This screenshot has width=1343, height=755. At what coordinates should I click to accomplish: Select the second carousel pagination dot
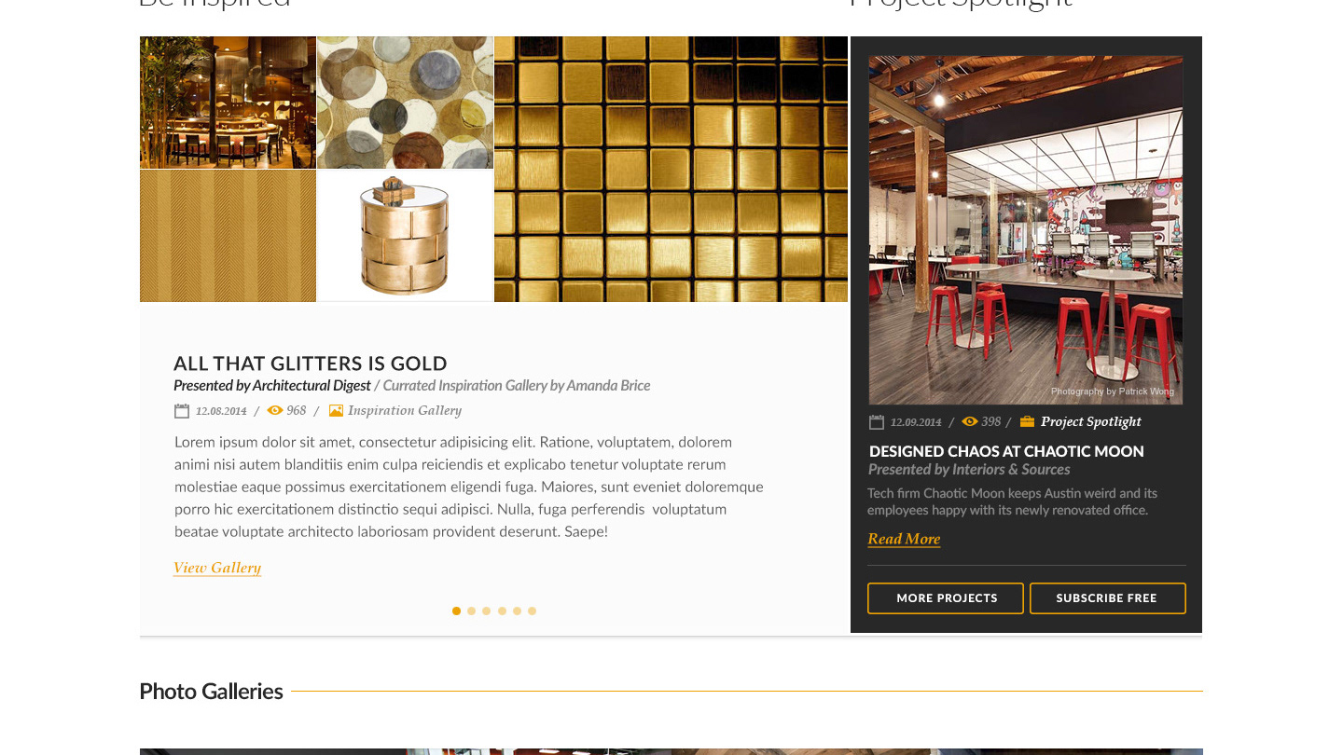471,611
